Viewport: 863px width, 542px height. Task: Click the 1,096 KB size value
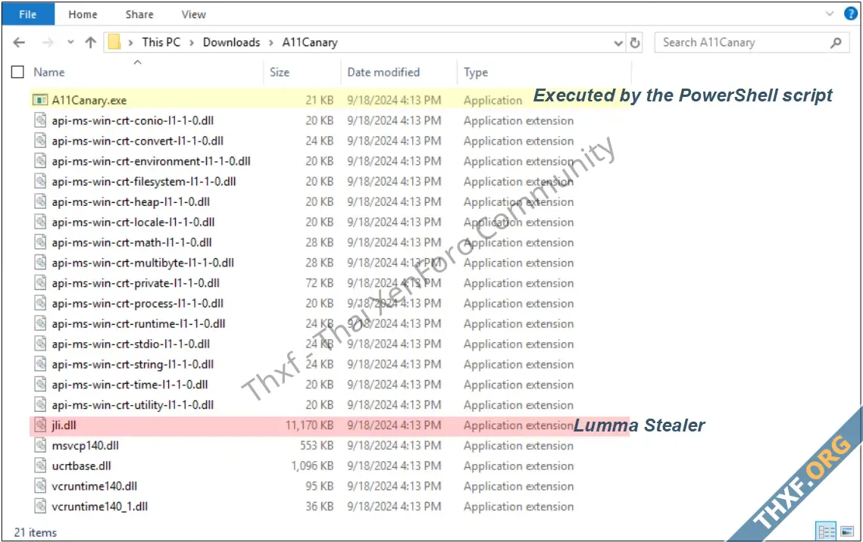(312, 466)
